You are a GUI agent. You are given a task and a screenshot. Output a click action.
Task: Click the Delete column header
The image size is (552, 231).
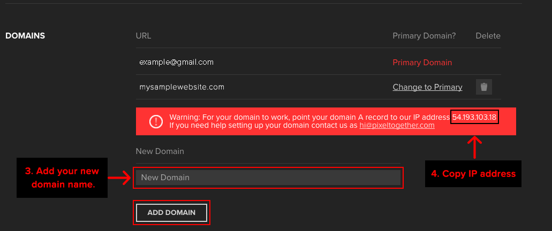(488, 36)
